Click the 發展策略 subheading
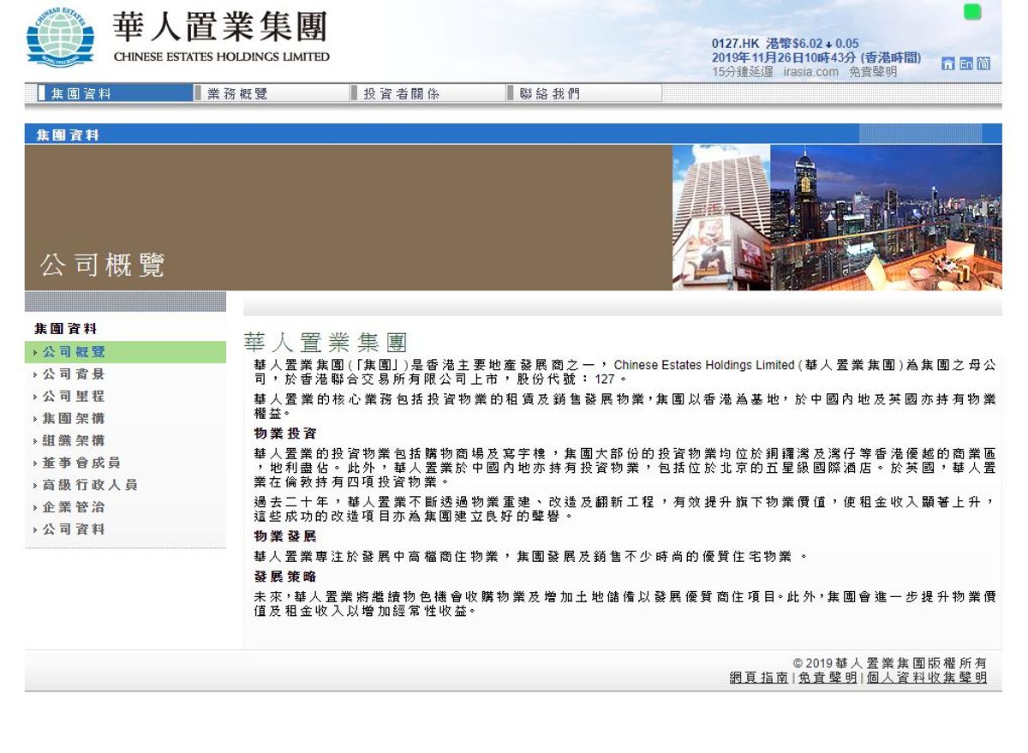 pyautogui.click(x=285, y=577)
